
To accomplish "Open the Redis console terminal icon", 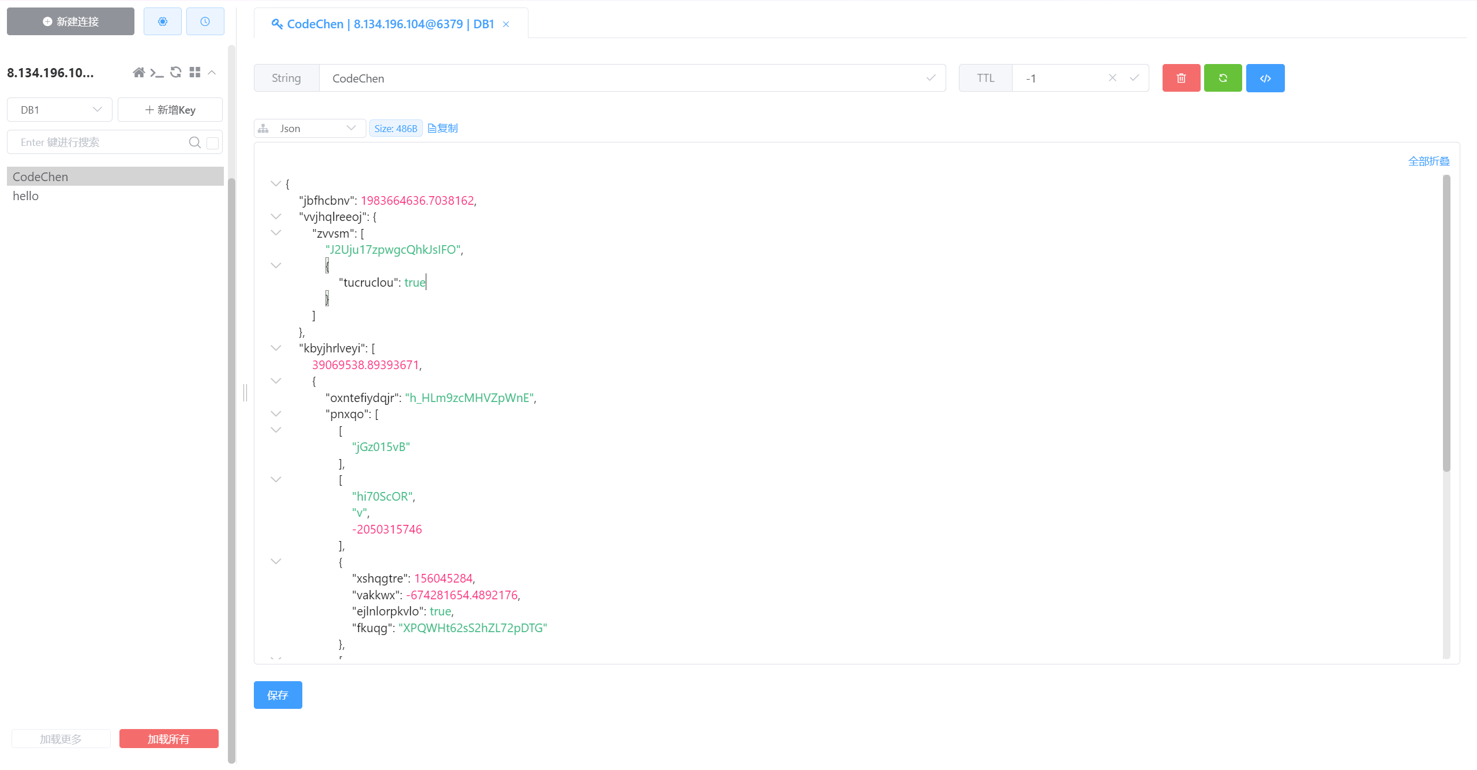I will (x=157, y=73).
